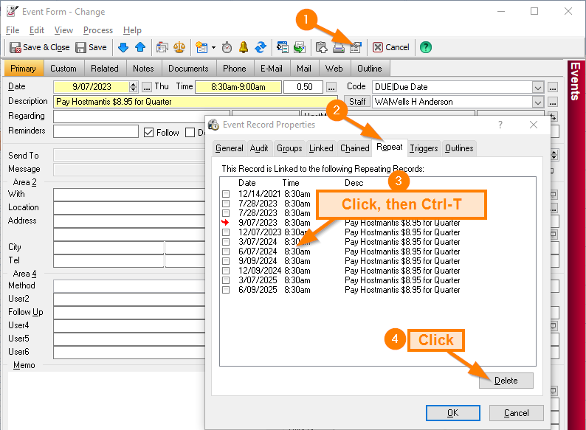Click the Date field spinner arrows
586x430 pixels.
click(x=134, y=87)
